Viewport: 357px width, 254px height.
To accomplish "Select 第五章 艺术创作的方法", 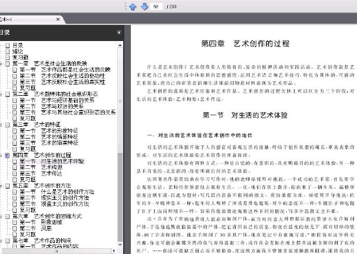I will click(x=42, y=186).
